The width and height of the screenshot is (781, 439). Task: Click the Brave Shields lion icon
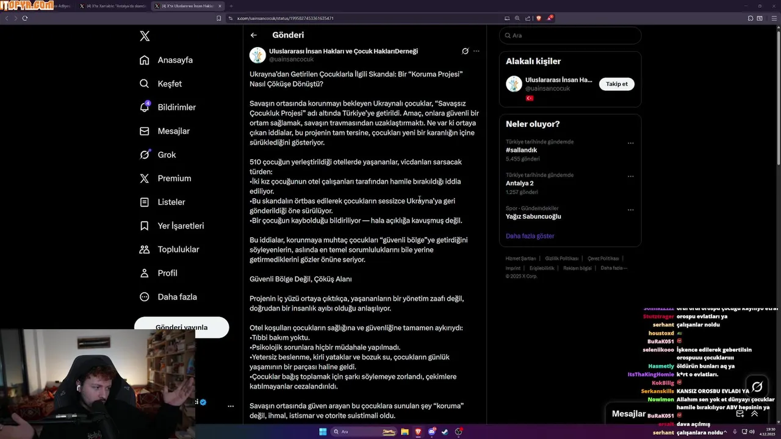pyautogui.click(x=539, y=18)
